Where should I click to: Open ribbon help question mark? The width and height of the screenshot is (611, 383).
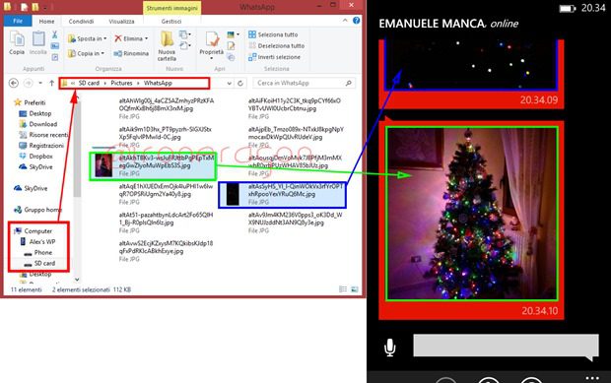coord(356,21)
